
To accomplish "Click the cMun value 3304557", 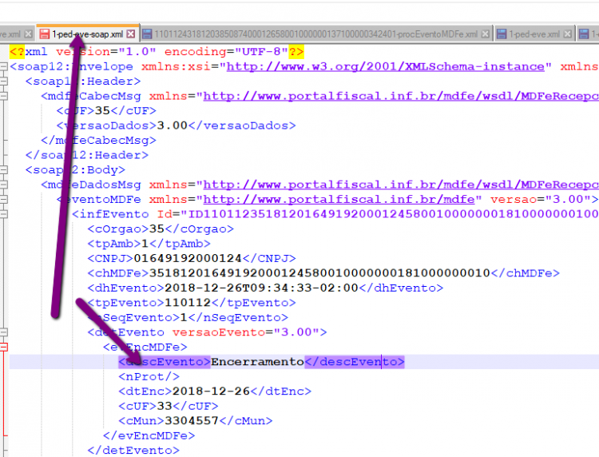I will [x=192, y=421].
